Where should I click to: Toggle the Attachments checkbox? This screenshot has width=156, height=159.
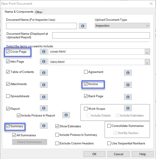pos(8,84)
